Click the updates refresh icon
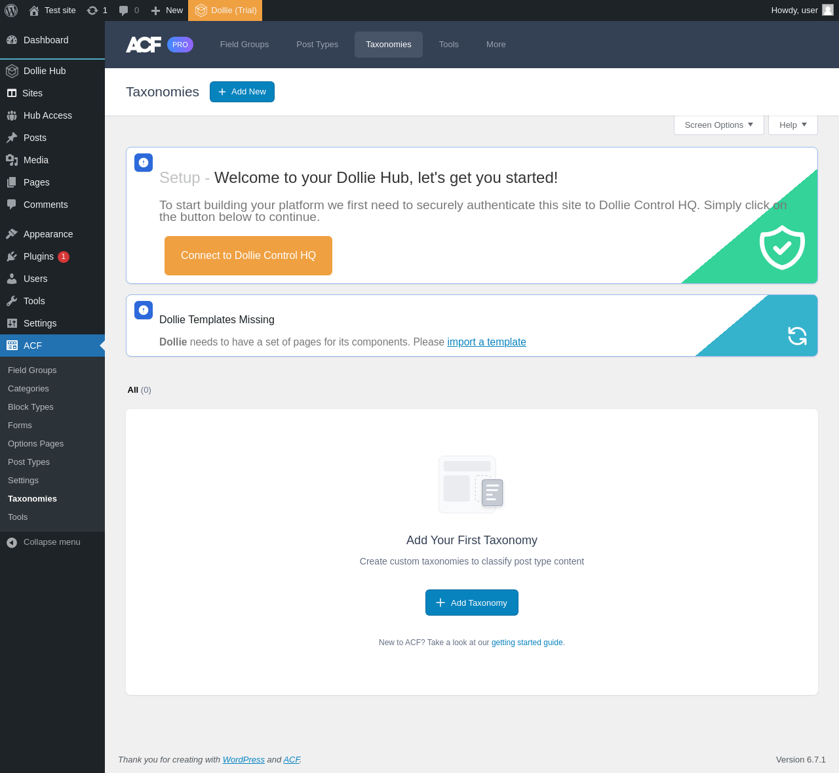The image size is (839, 773). pos(92,10)
